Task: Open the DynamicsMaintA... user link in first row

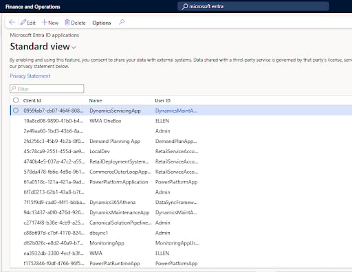Action: (x=176, y=111)
